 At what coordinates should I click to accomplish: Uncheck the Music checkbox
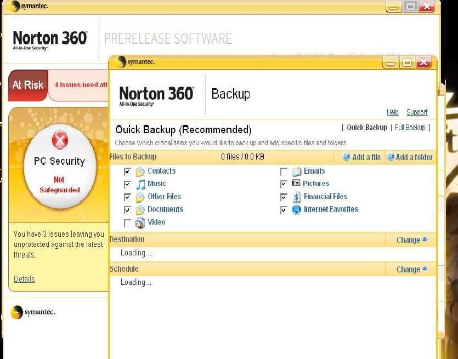click(x=127, y=184)
